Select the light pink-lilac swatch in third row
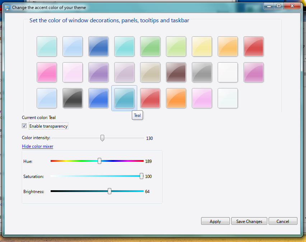 coord(202,98)
